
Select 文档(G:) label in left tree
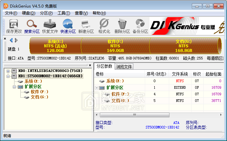click(x=39, y=97)
